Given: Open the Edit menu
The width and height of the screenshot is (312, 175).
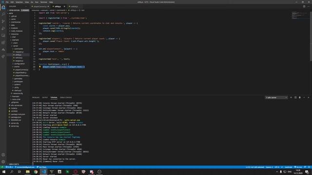Looking at the screenshot, I should [12, 2].
